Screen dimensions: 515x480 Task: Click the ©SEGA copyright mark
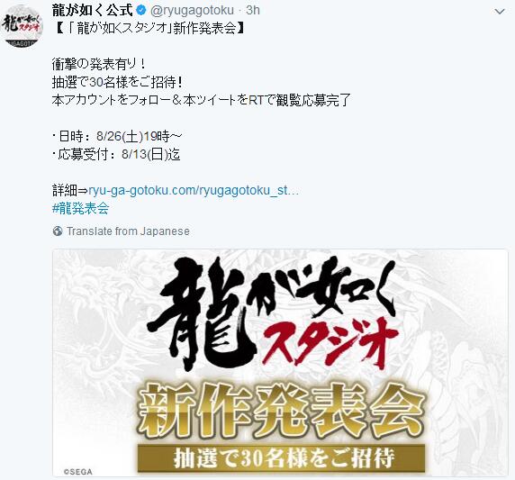77,472
